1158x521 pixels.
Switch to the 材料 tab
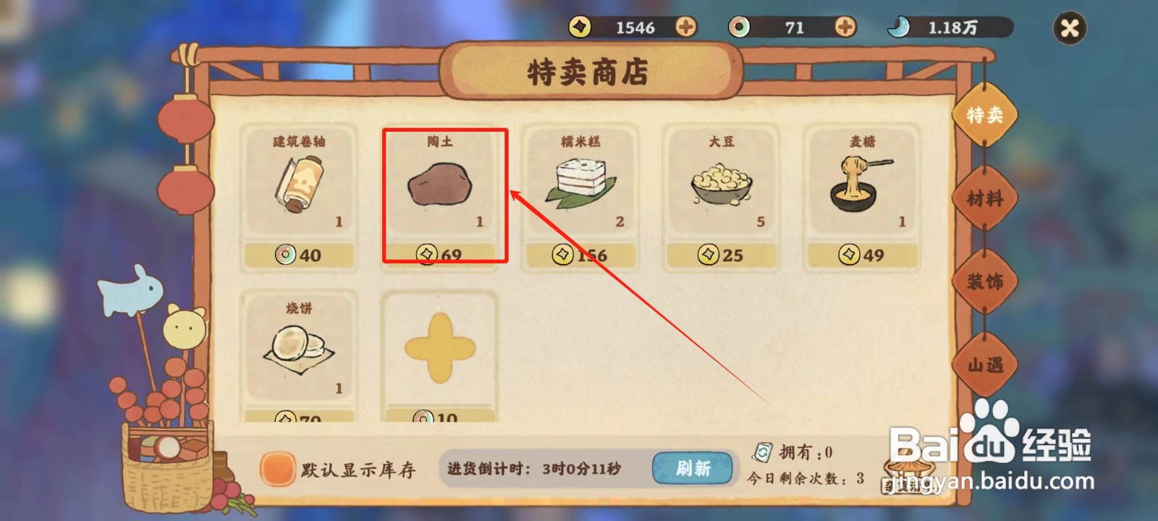(985, 198)
